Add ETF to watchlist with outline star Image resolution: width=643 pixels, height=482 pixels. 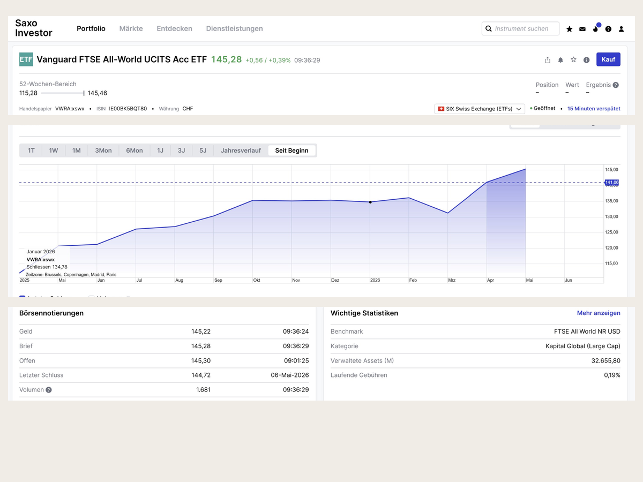click(573, 59)
